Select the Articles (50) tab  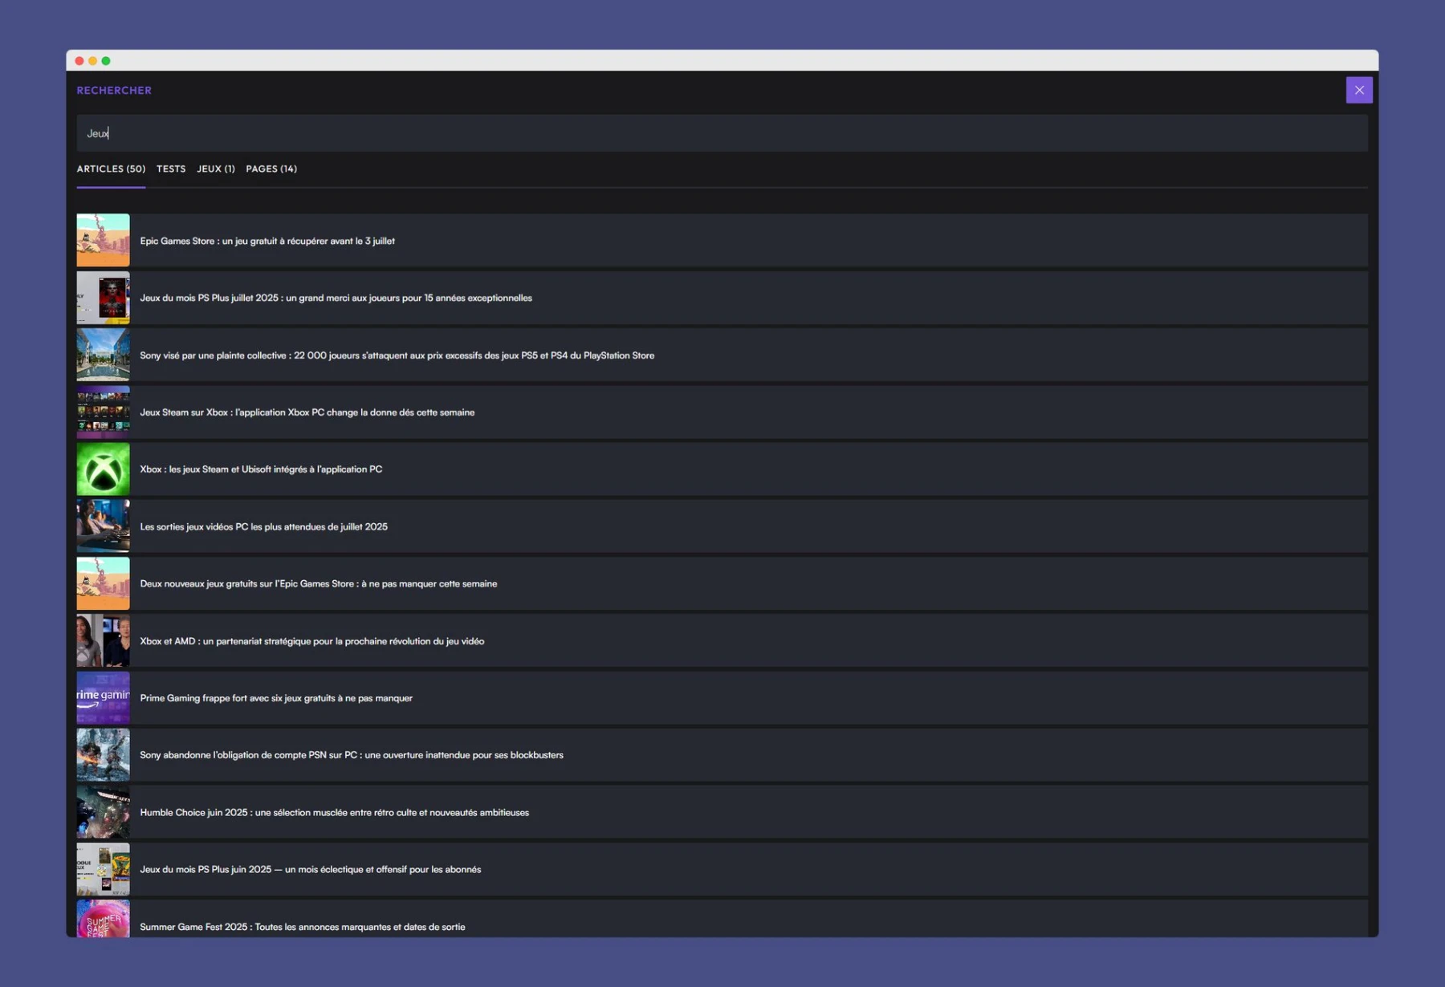pyautogui.click(x=111, y=169)
